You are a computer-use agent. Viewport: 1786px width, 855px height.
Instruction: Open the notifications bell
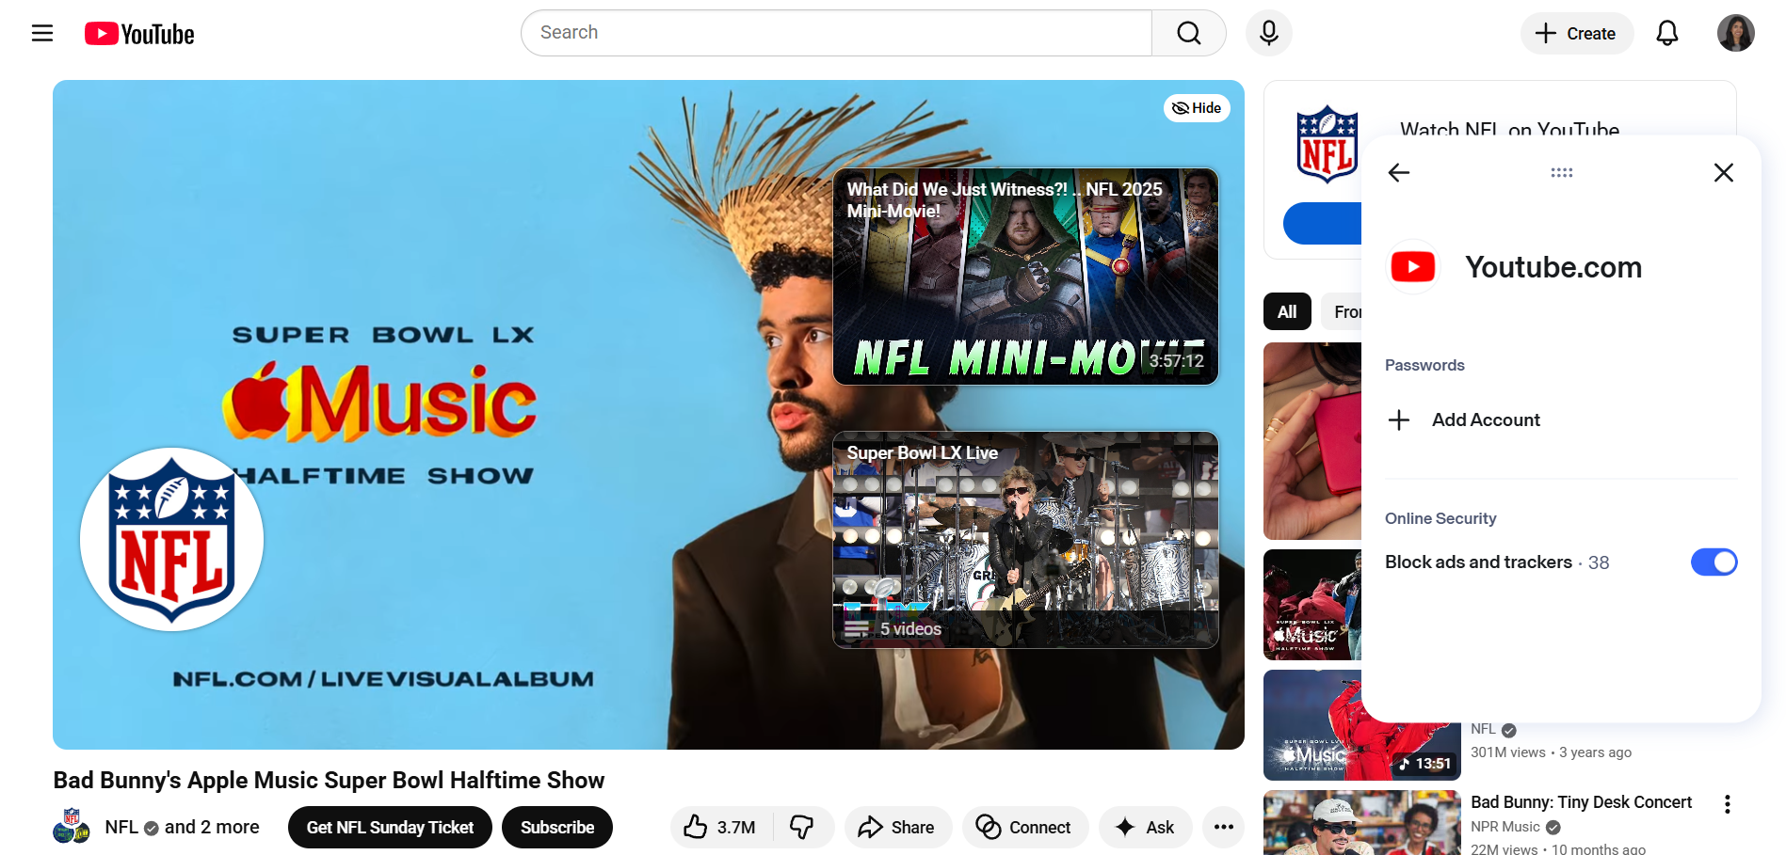[1666, 32]
